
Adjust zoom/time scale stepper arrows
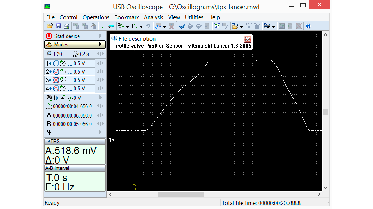click(101, 54)
